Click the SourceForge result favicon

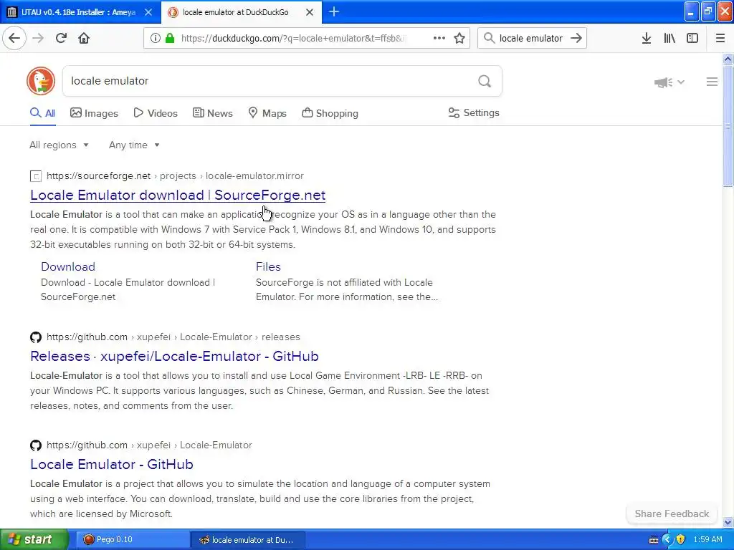point(36,176)
